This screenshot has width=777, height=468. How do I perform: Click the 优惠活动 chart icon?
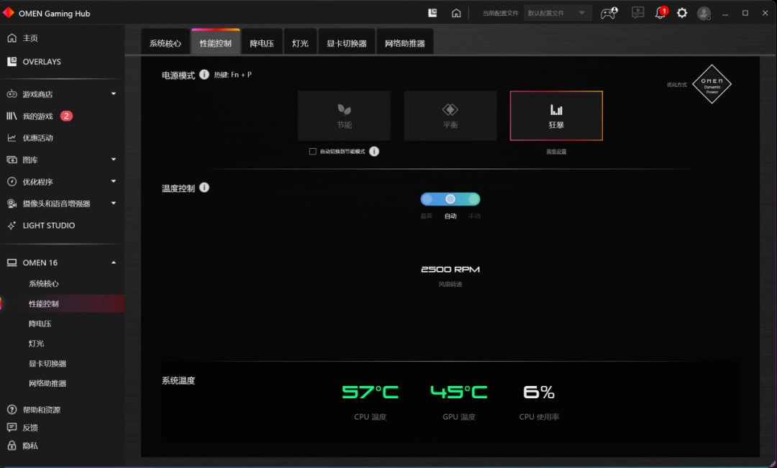point(12,138)
